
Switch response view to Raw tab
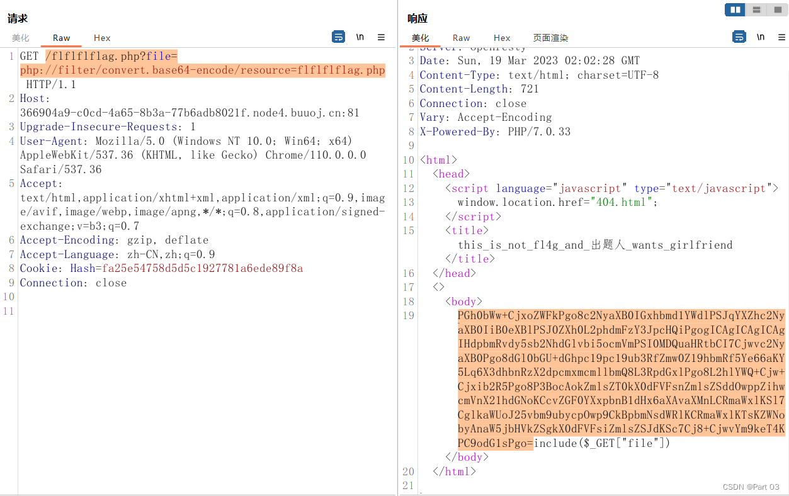pos(461,38)
